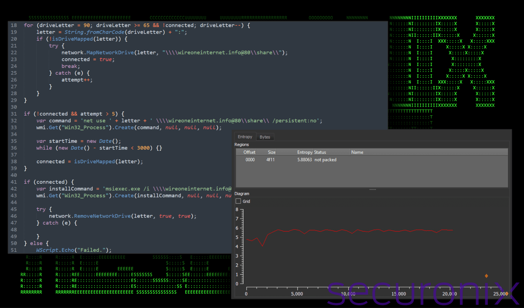The image size is (524, 308).
Task: Sort by the Size column header
Action: [x=271, y=152]
